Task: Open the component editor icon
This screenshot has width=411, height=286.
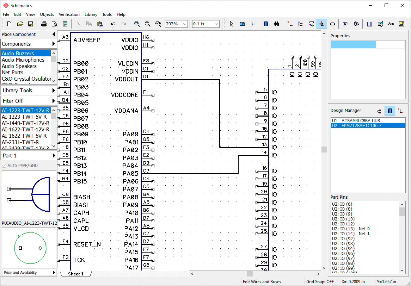Action: pos(345,24)
